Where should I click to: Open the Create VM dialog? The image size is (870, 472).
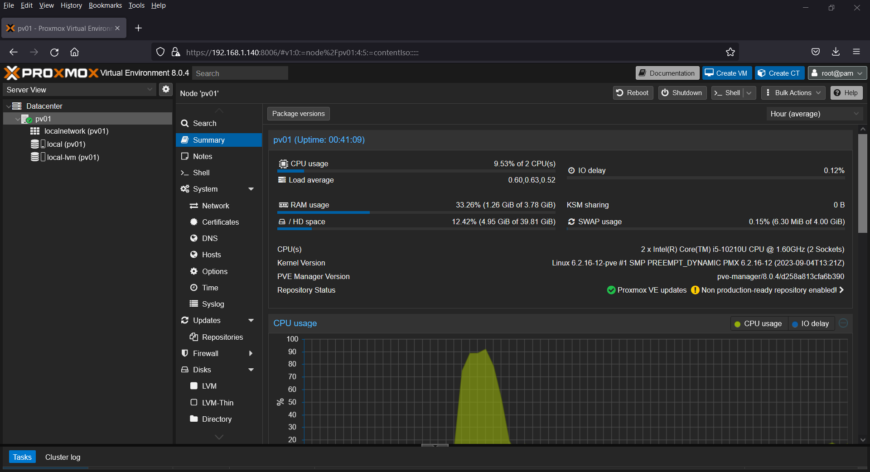coord(726,73)
